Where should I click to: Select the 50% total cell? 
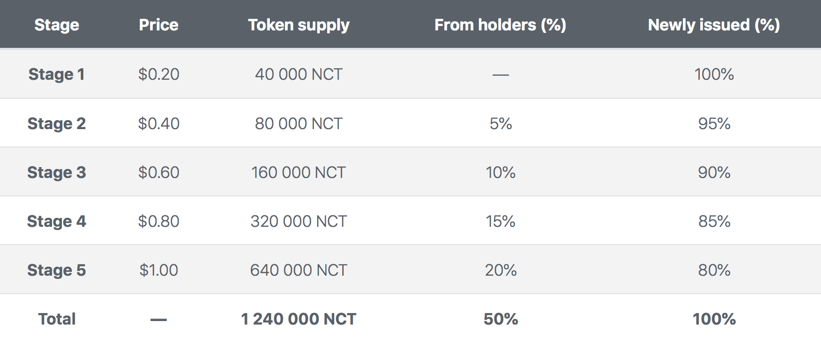(x=501, y=319)
